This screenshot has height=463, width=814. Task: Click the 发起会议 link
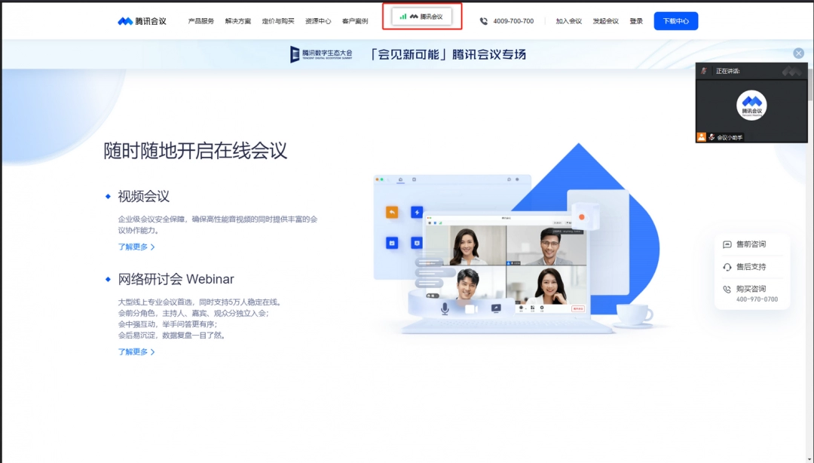[606, 21]
